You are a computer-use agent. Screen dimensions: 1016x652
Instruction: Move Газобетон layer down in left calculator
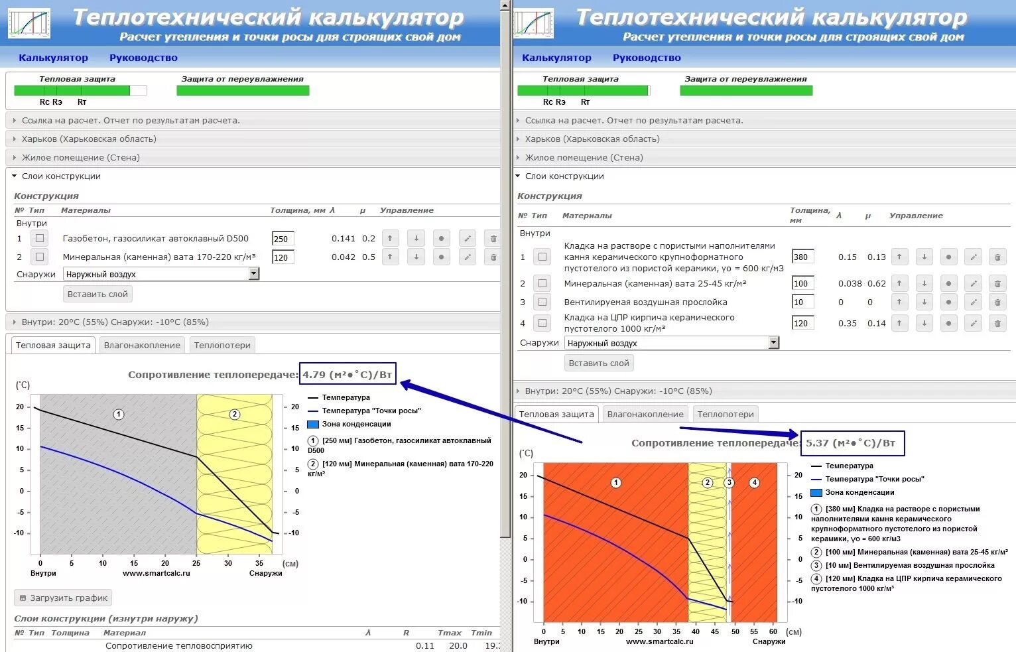coord(416,238)
